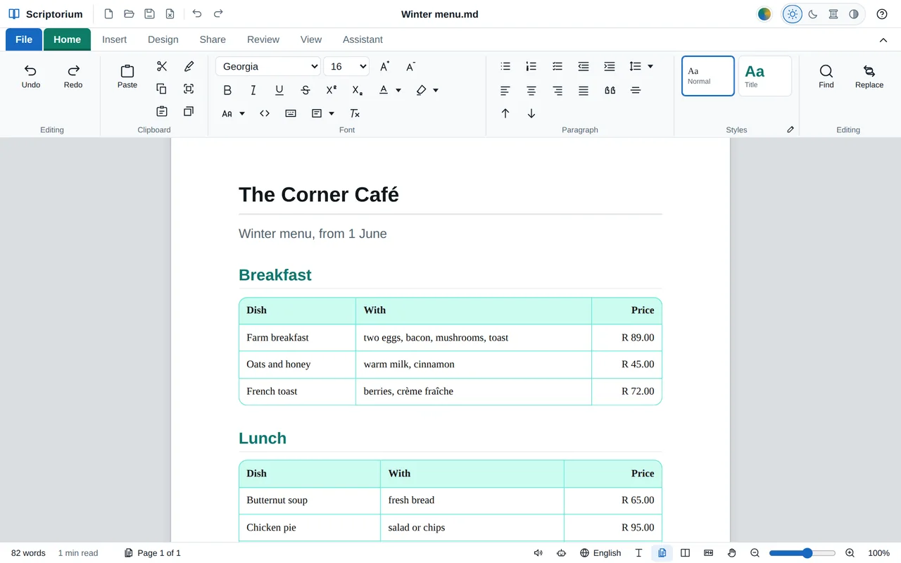
Task: Move paragraph down with the down arrow
Action: tap(531, 113)
